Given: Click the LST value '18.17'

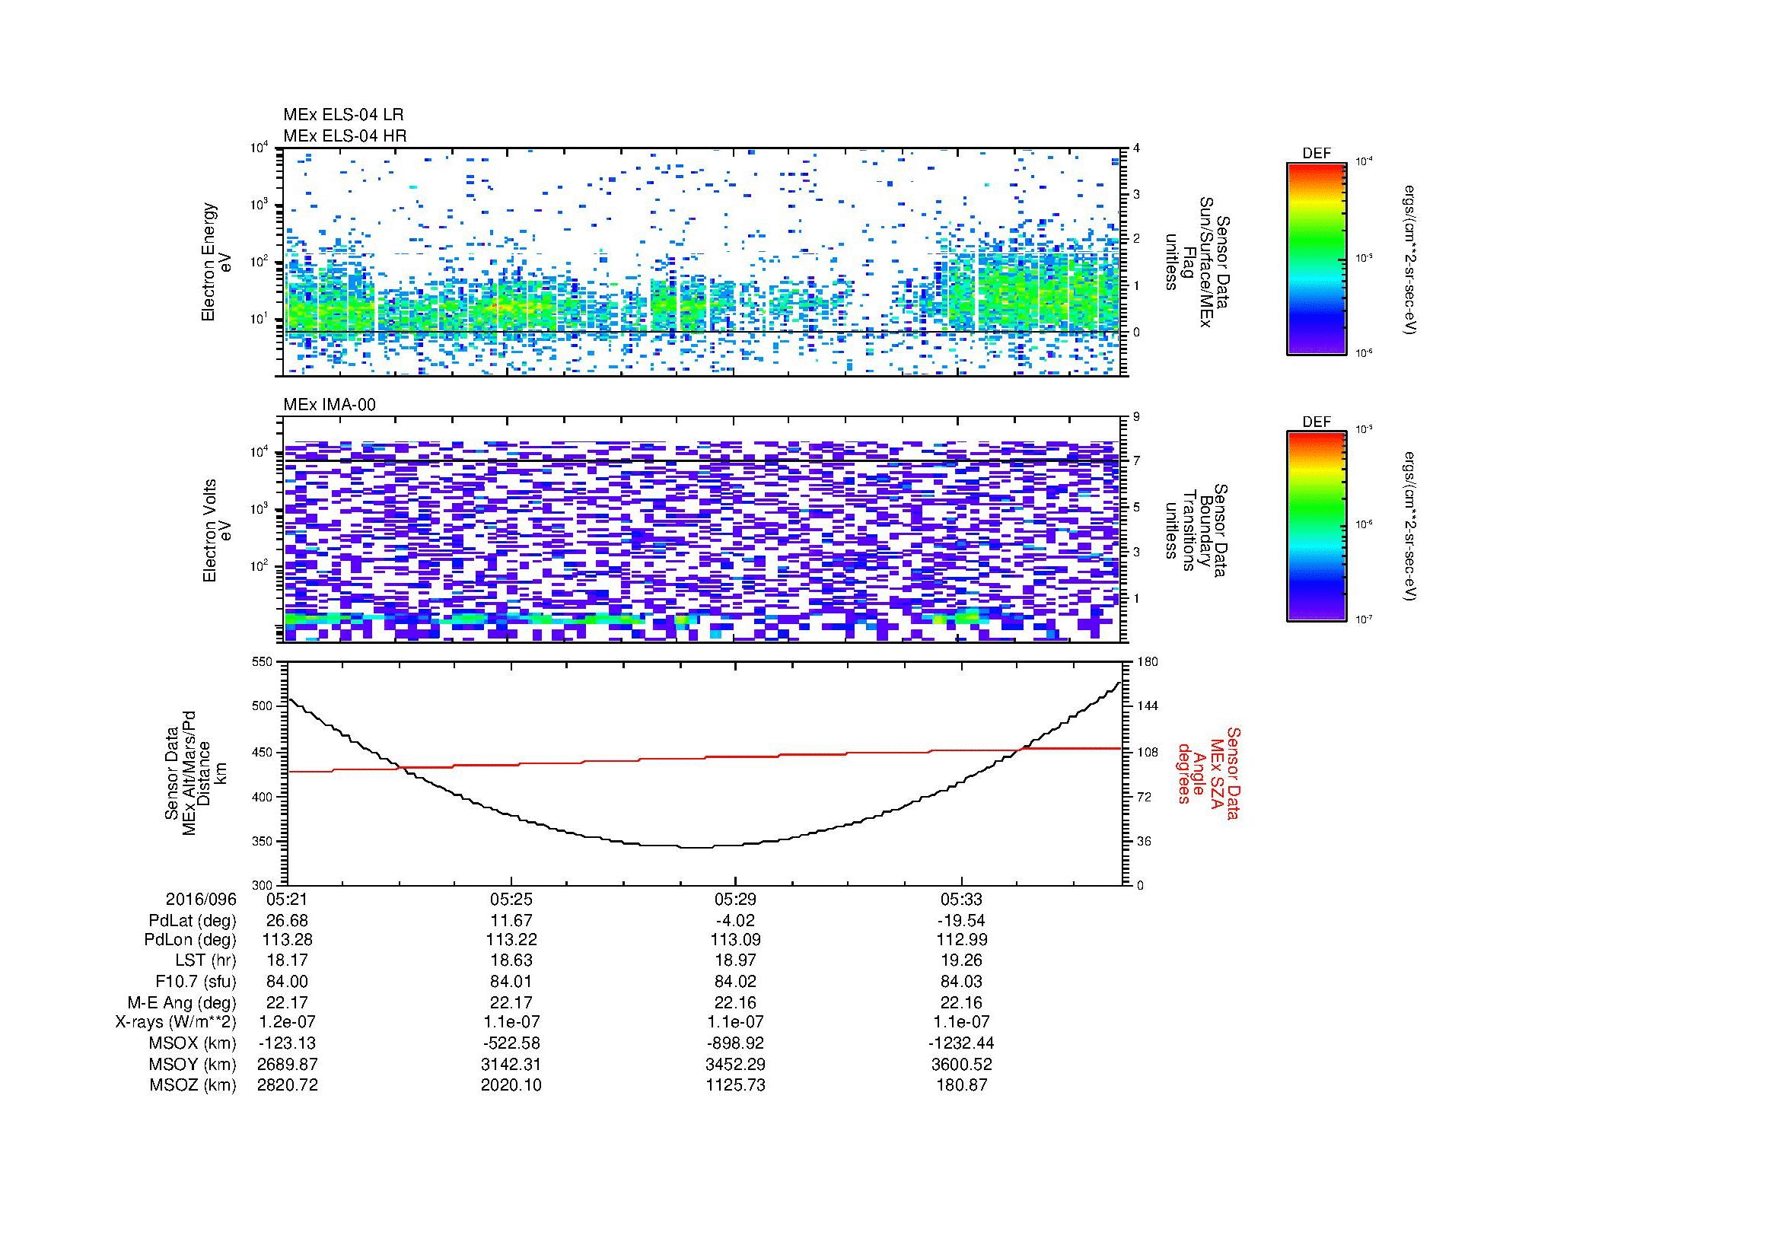Looking at the screenshot, I should click(287, 960).
